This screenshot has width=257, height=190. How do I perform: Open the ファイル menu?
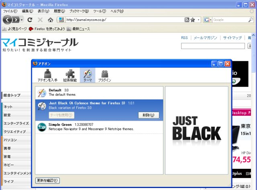click(x=10, y=11)
